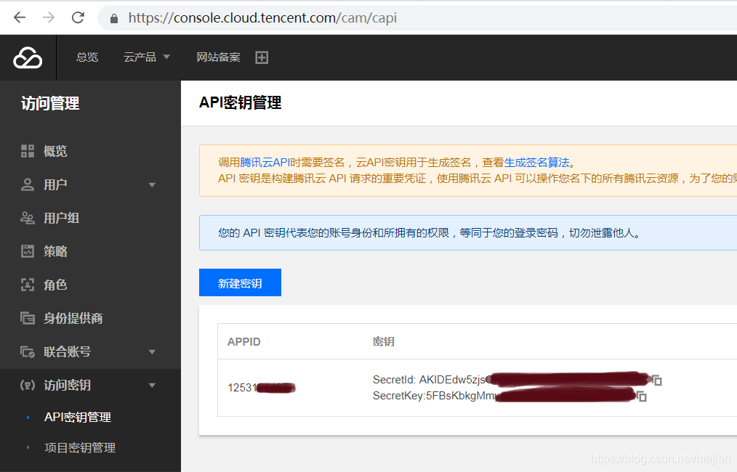Screen dimensions: 737x472
Task: Click the 策略 policy icon
Action: pyautogui.click(x=28, y=251)
